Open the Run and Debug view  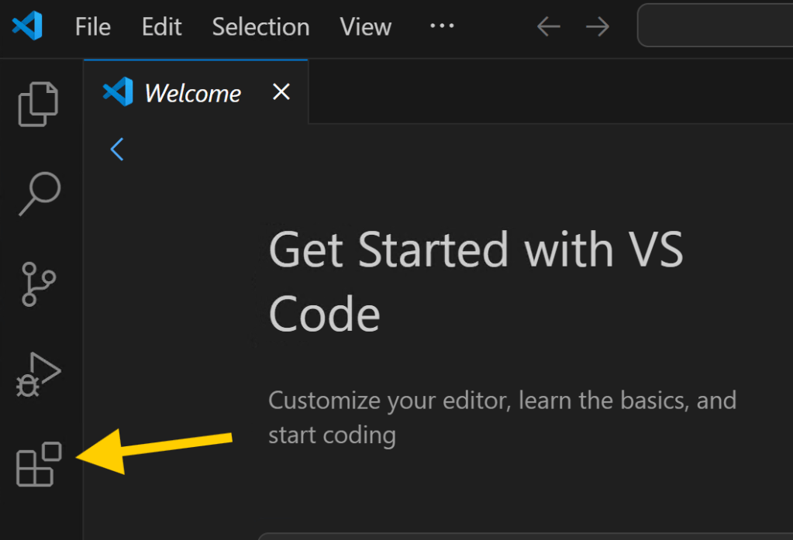[38, 375]
